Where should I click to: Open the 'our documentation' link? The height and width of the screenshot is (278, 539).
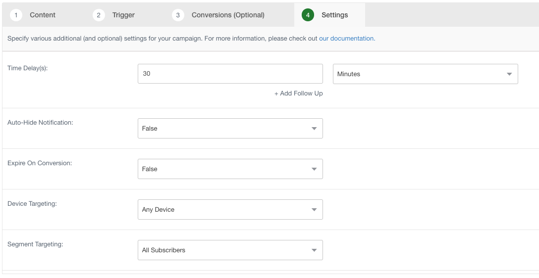click(x=347, y=39)
